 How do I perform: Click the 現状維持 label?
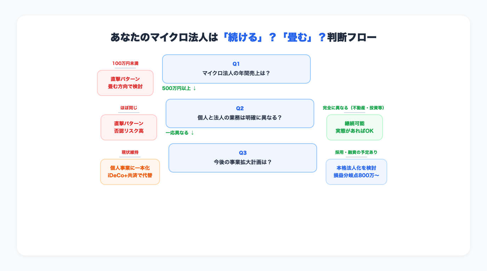pos(130,152)
